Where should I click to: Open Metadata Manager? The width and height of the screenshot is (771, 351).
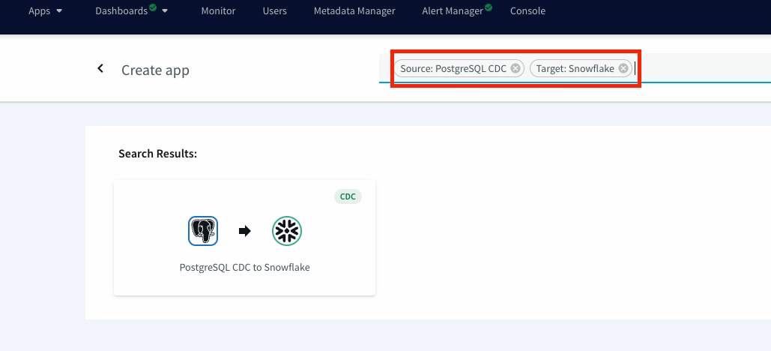[354, 10]
